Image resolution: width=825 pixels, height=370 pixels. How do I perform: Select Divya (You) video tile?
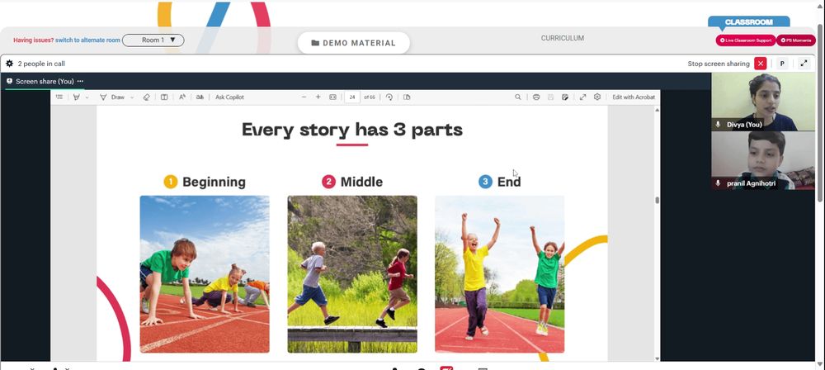[x=763, y=102]
